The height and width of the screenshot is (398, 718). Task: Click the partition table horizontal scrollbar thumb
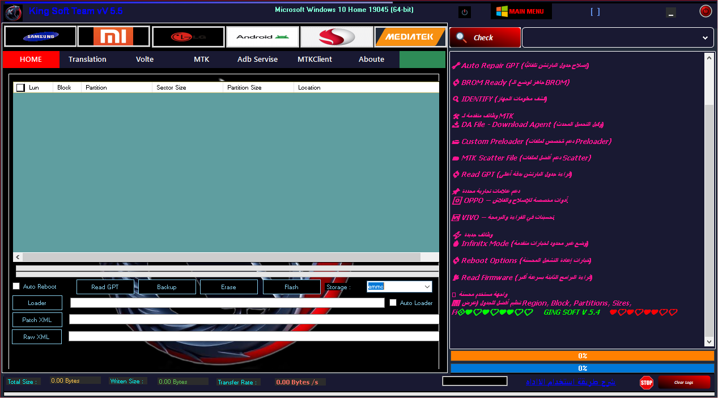pyautogui.click(x=222, y=257)
